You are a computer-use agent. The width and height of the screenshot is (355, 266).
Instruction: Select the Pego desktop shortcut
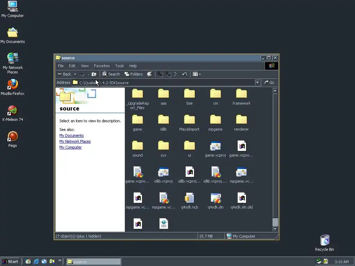tap(13, 139)
